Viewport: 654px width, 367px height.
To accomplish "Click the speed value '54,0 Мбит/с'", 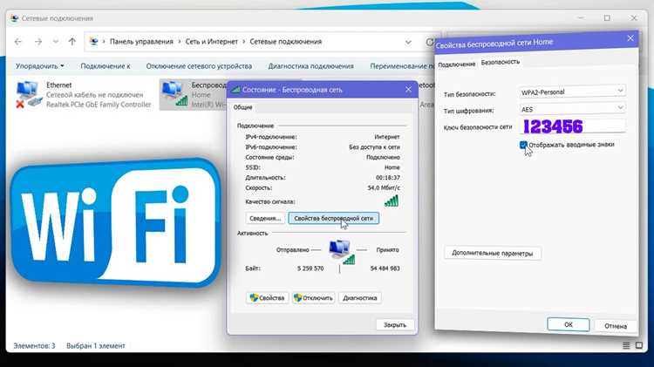I will click(384, 188).
